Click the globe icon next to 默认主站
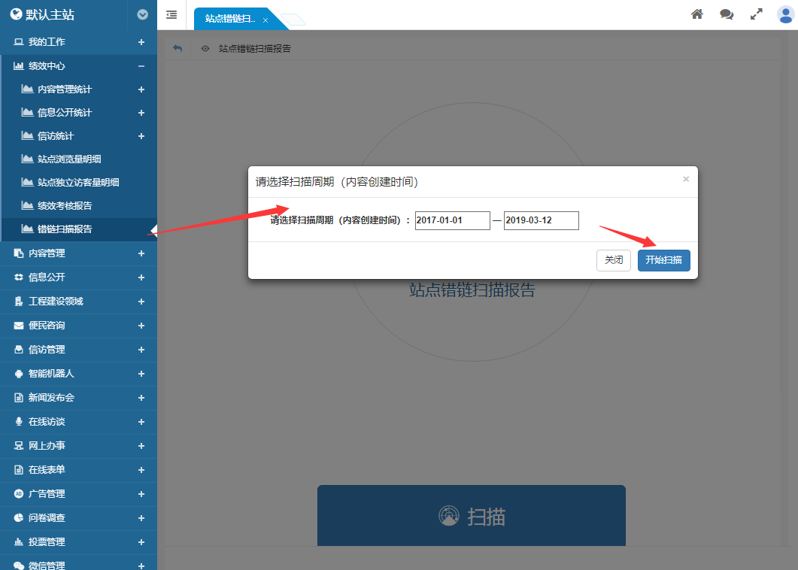798x570 pixels. point(16,14)
